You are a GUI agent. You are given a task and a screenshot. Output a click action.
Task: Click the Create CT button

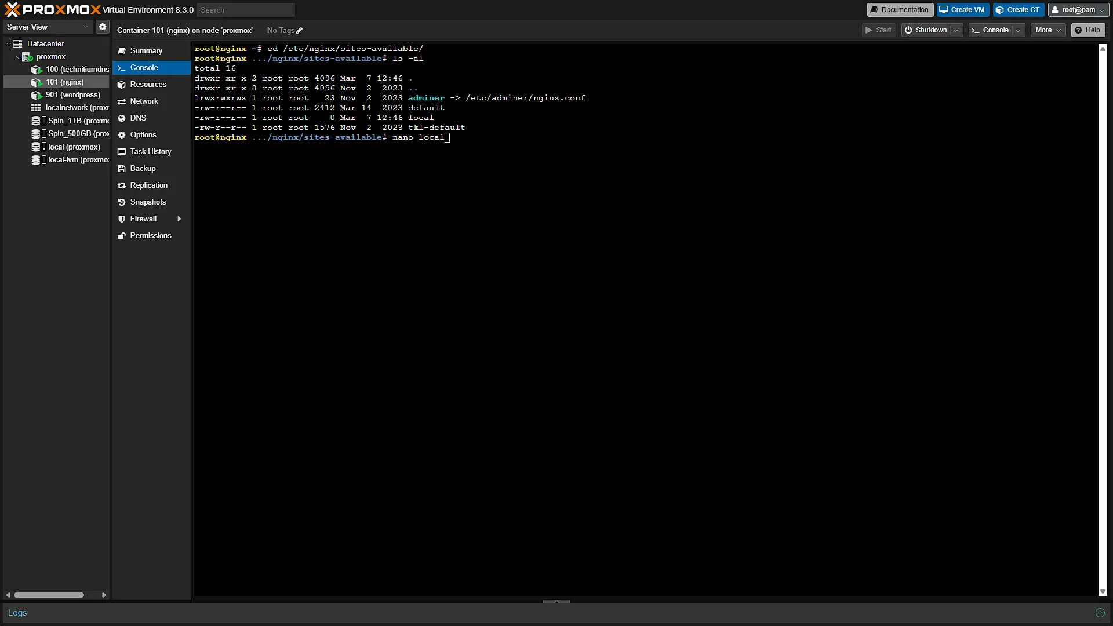click(x=1019, y=10)
